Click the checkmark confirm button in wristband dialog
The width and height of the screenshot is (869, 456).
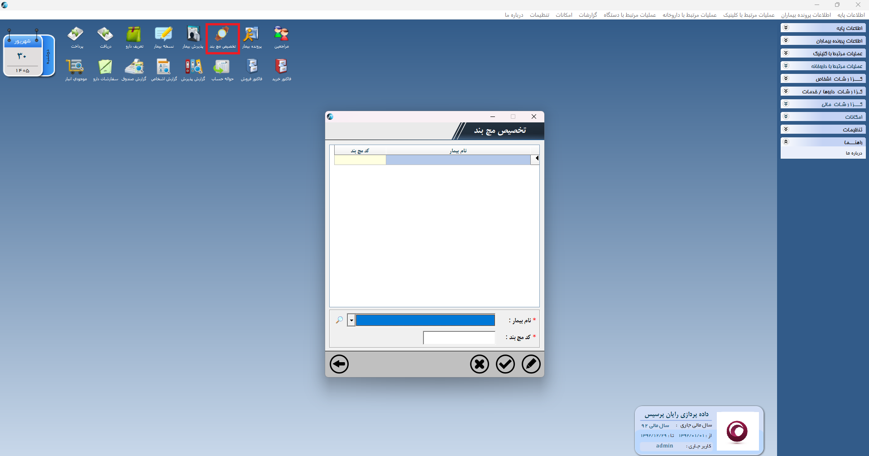(x=505, y=364)
